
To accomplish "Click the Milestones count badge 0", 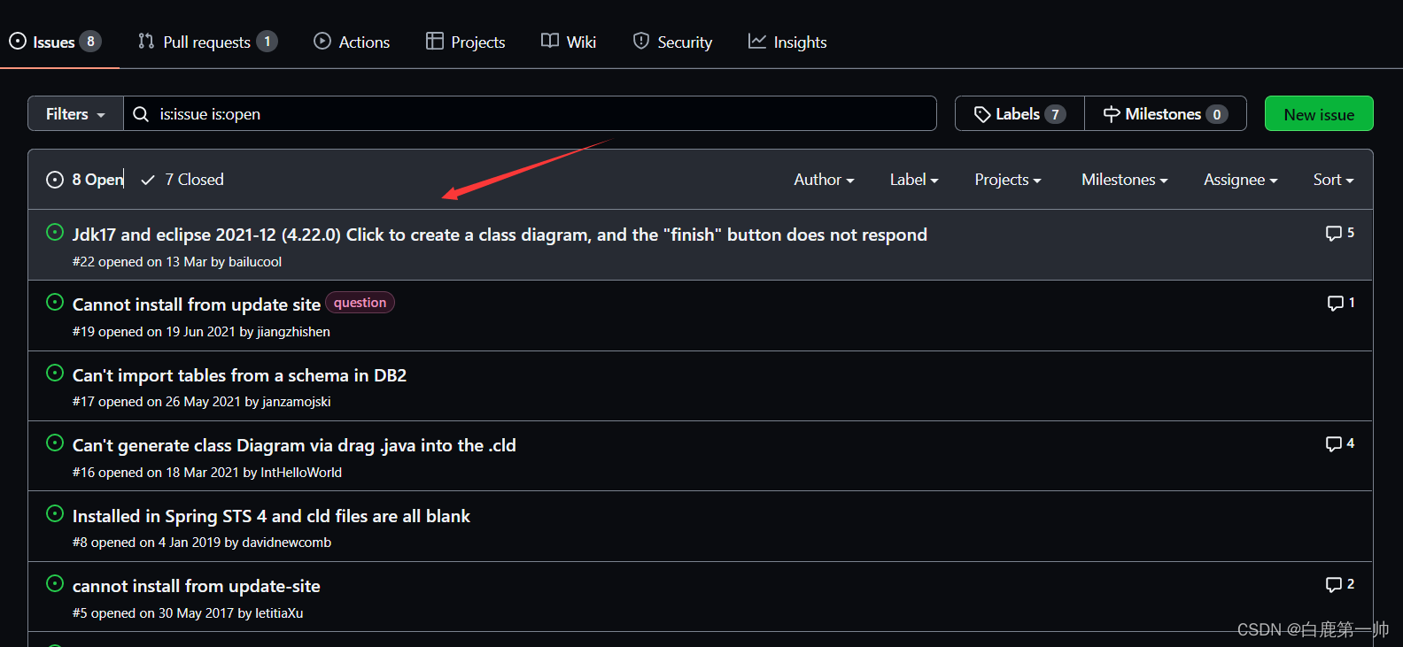I will [x=1217, y=114].
